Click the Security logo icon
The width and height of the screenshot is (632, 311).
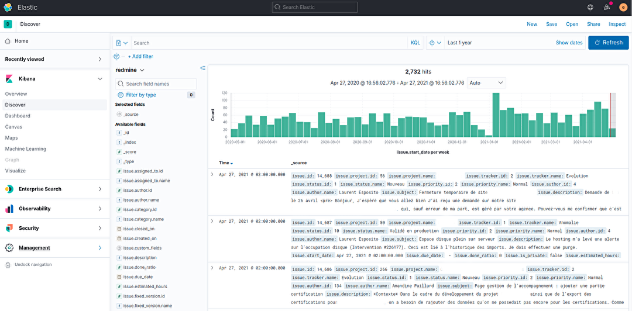click(9, 228)
